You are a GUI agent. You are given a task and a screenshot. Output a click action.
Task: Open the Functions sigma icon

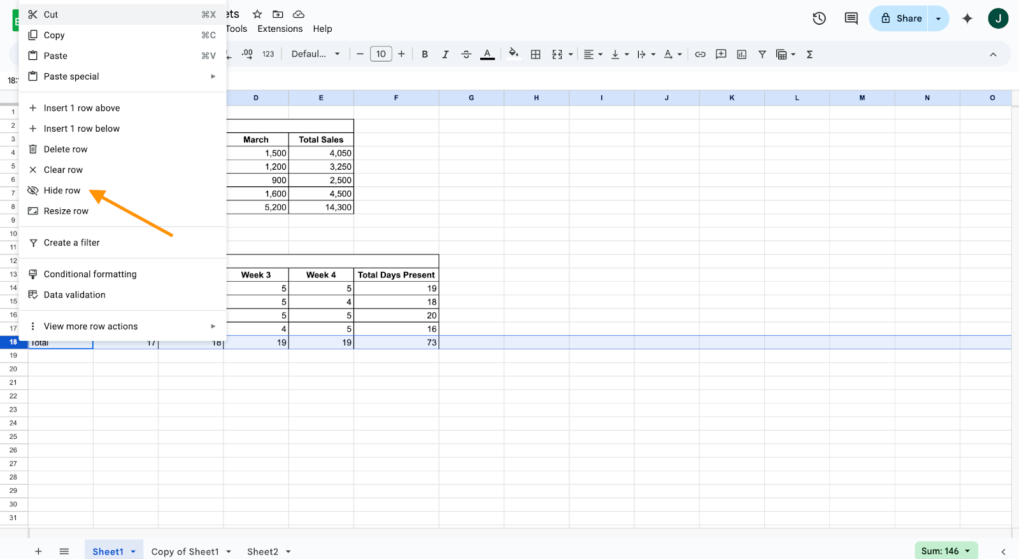point(809,54)
